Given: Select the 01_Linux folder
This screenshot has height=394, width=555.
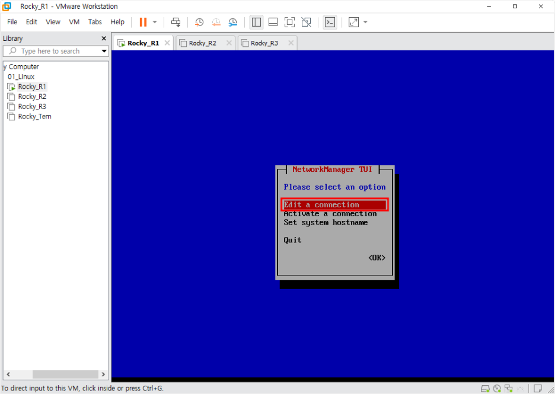Looking at the screenshot, I should (21, 76).
